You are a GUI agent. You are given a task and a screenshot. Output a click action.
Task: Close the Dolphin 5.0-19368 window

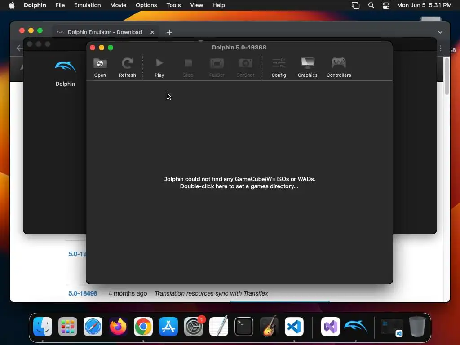tap(93, 48)
